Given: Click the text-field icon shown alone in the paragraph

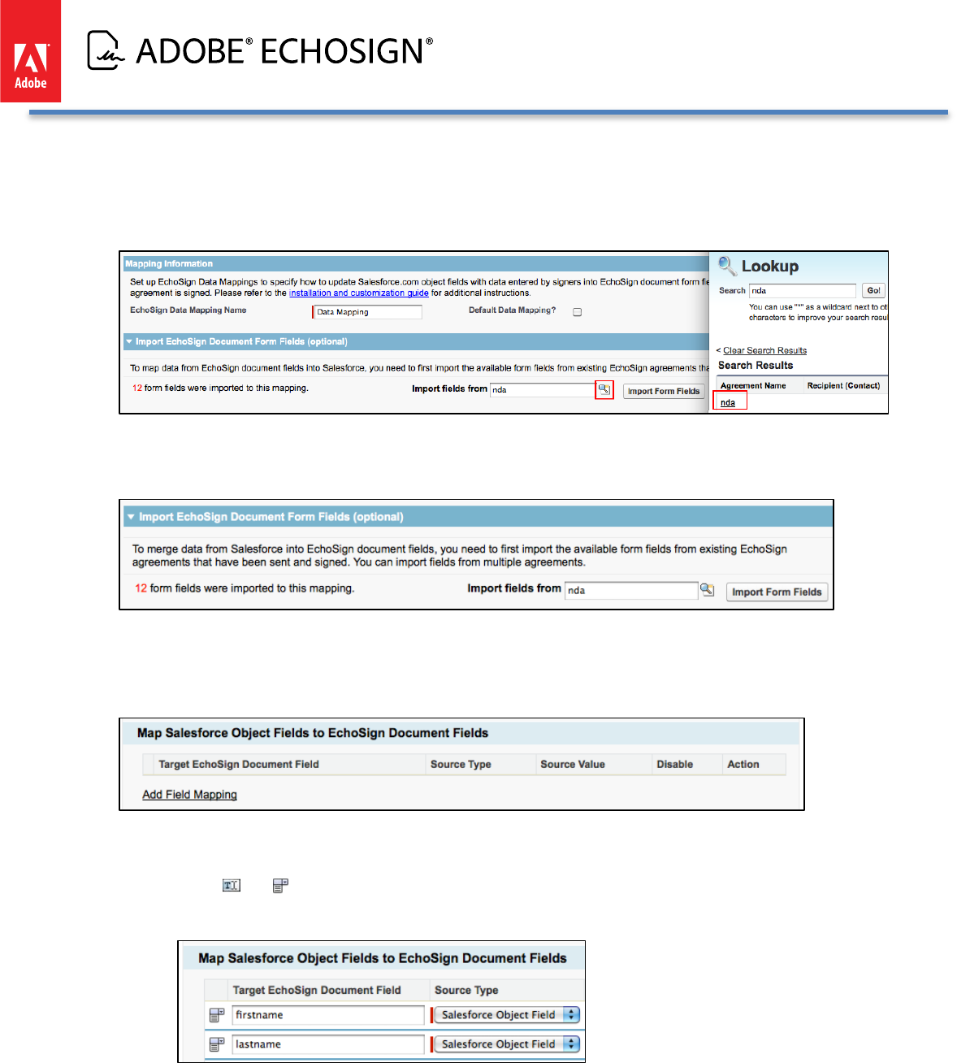Looking at the screenshot, I should tap(232, 885).
